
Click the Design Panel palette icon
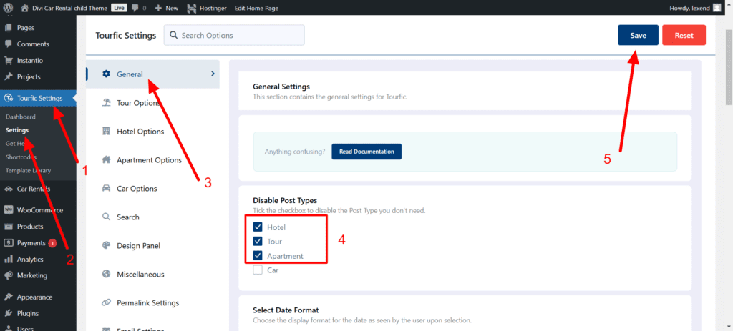coord(106,245)
